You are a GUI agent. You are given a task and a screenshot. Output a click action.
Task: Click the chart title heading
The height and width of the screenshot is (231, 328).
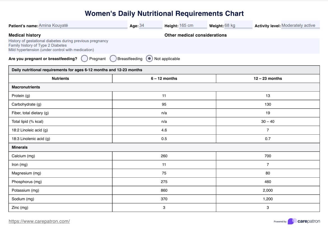pyautogui.click(x=164, y=13)
